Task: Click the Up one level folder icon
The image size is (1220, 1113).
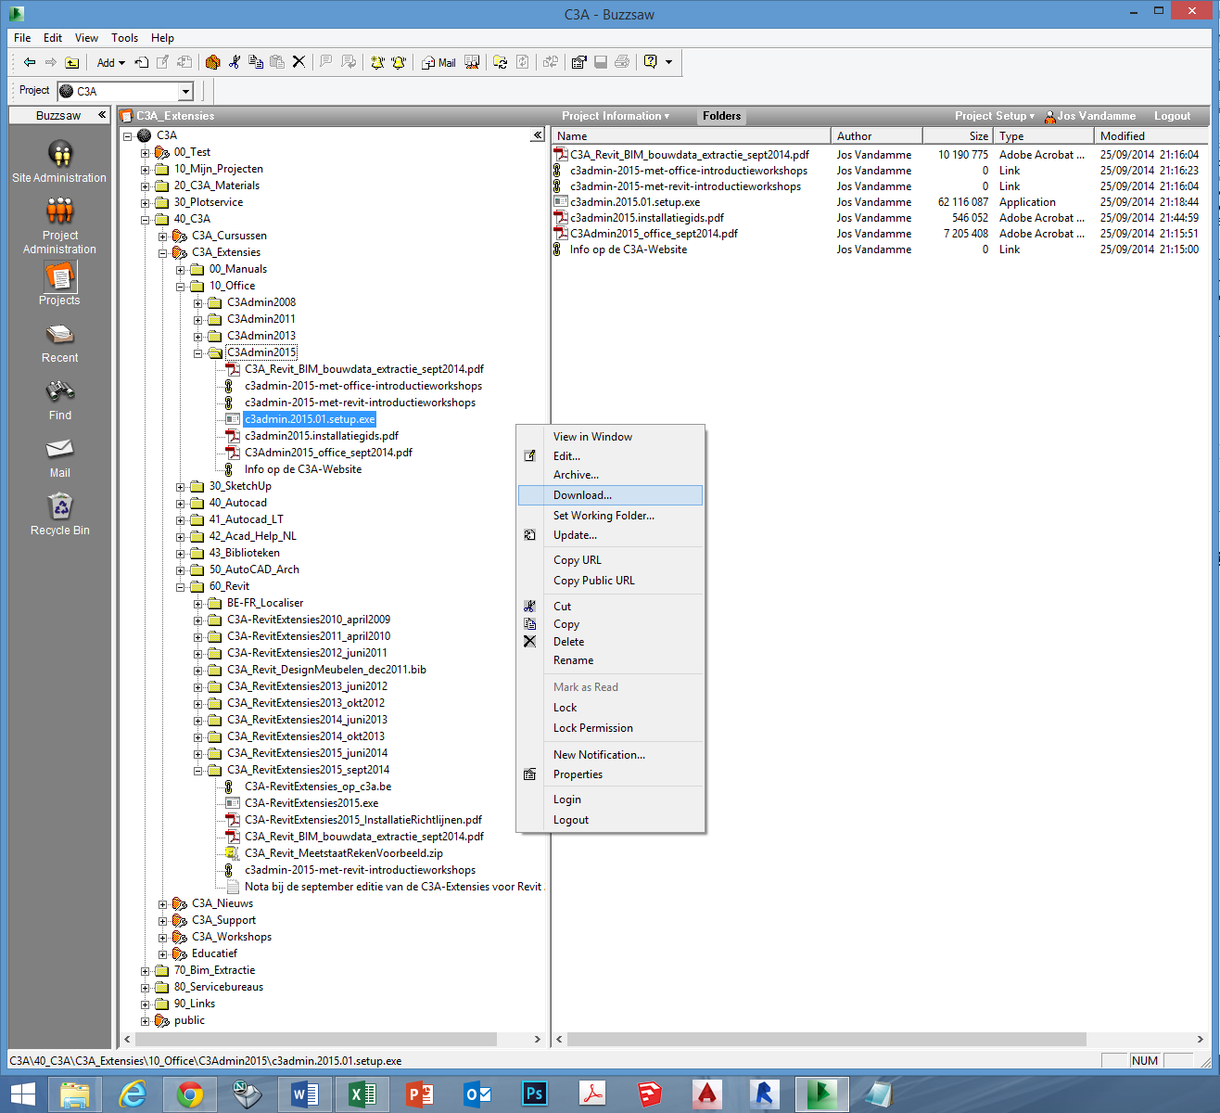Action: click(x=71, y=62)
